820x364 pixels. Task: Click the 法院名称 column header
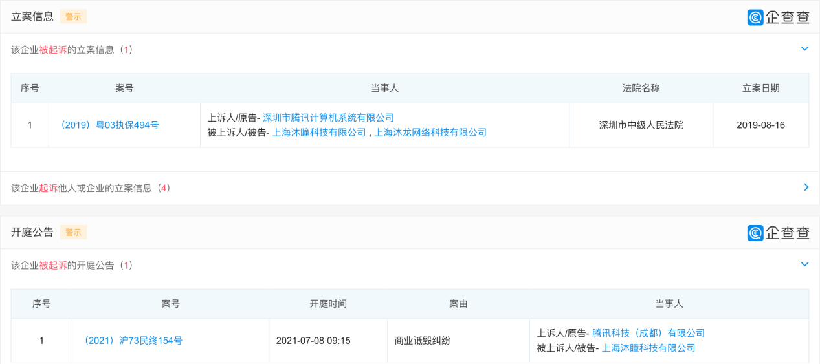641,89
